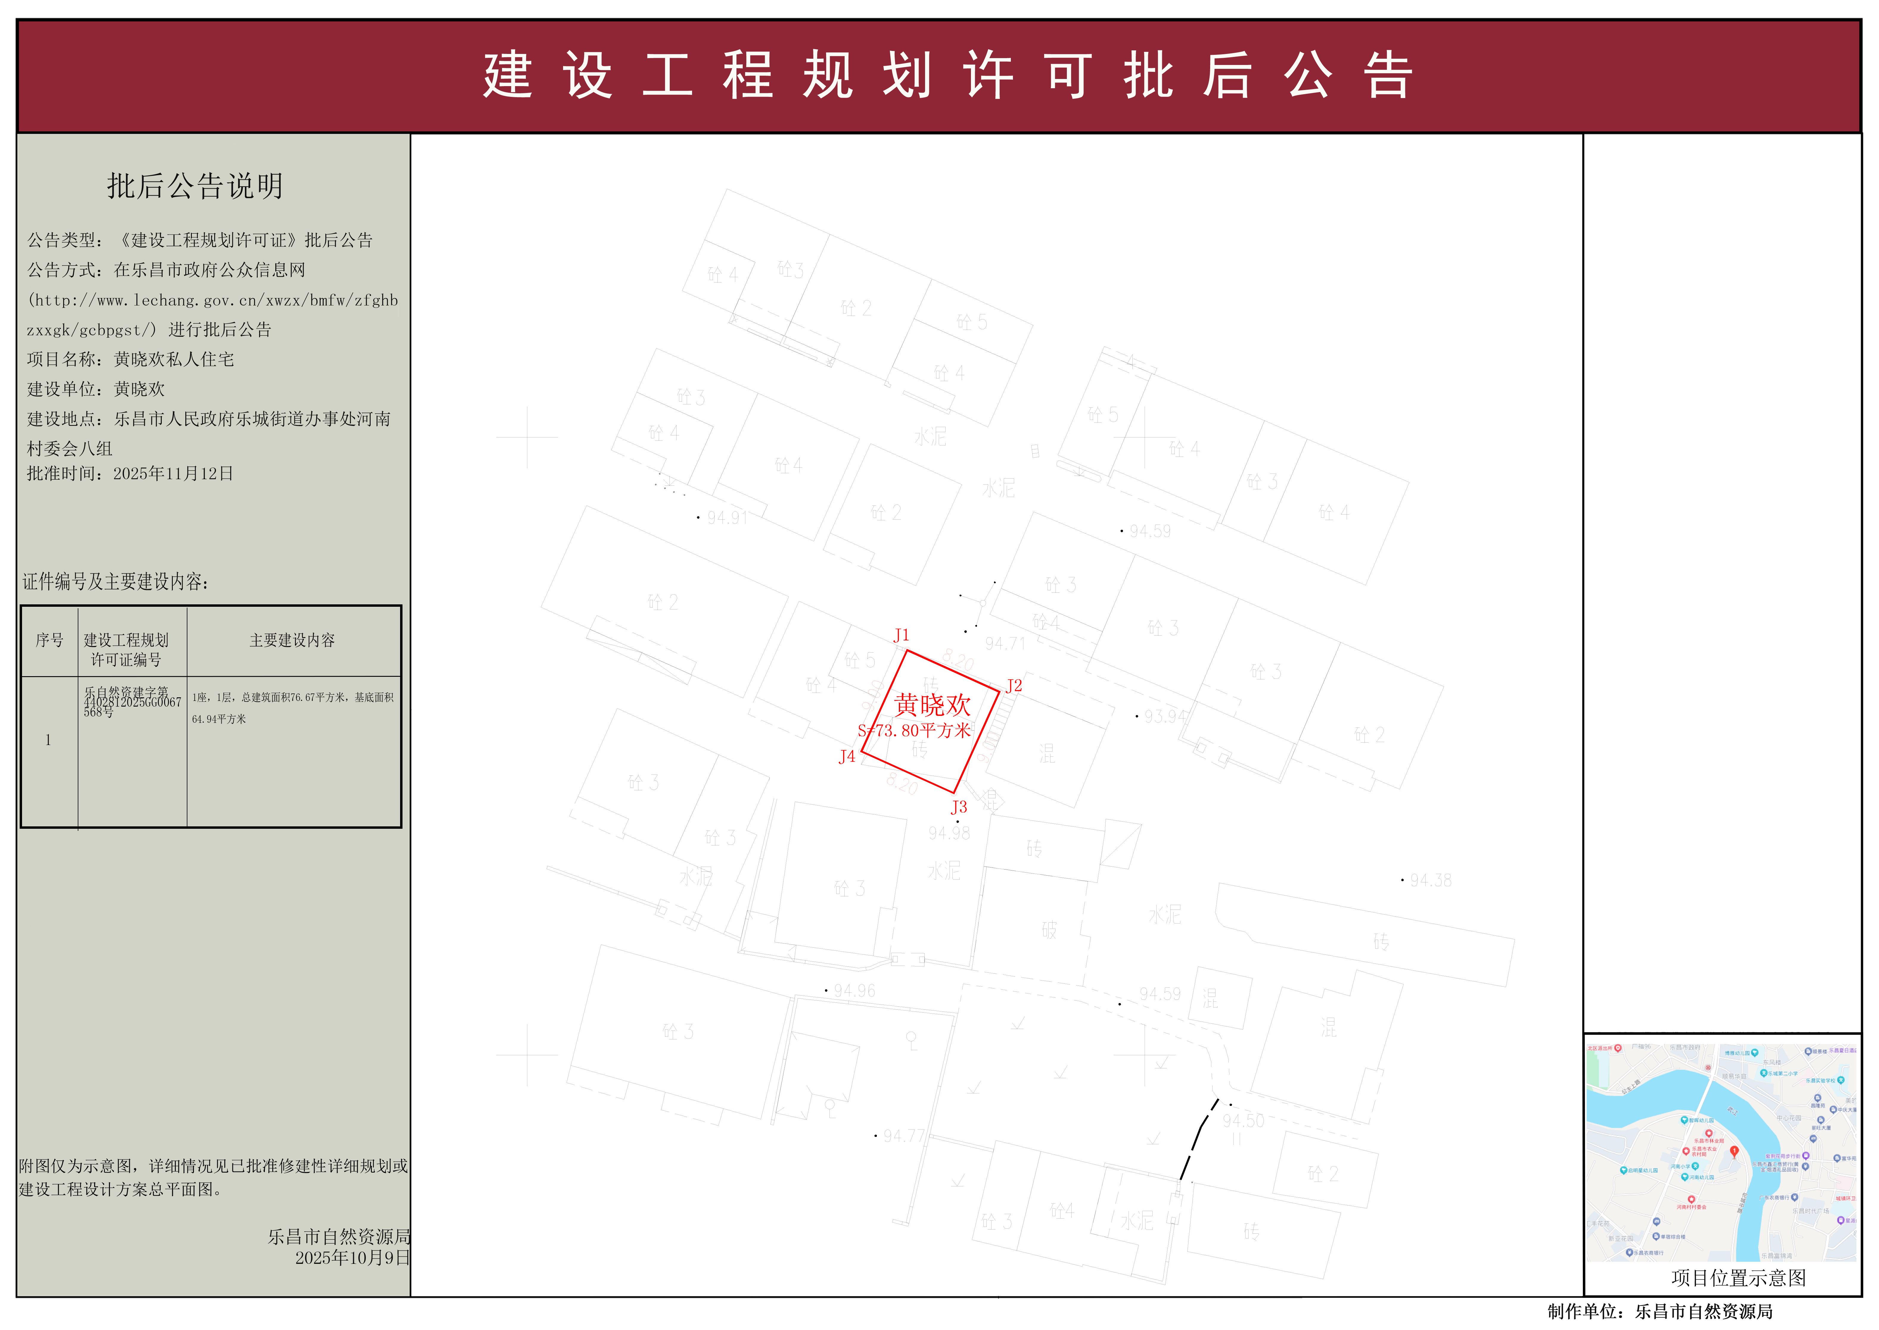The height and width of the screenshot is (1330, 1879).
Task: Click the 智晖幼儿园 kindergarten marker icon
Action: 1684,1120
